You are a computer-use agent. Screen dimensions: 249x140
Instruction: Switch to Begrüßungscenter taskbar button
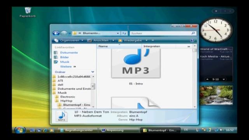pos(77,130)
